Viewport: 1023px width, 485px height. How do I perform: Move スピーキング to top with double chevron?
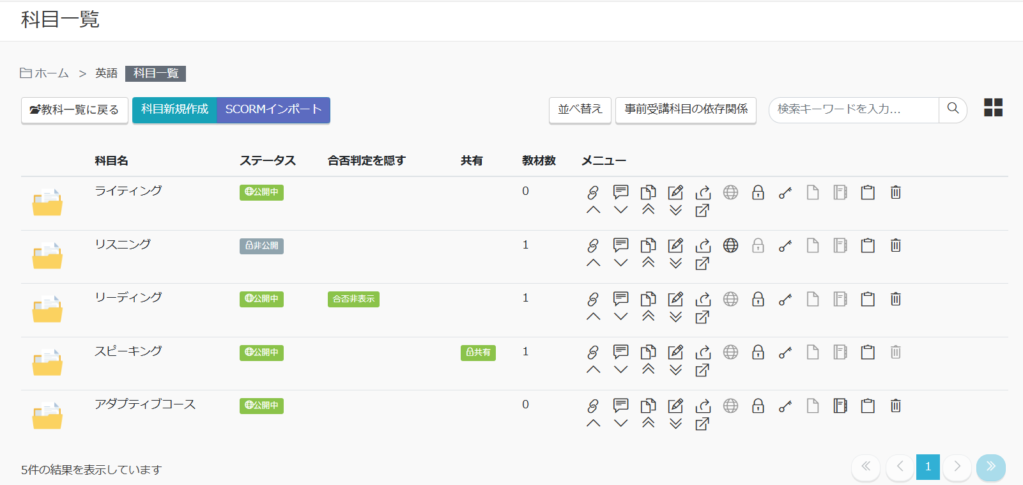click(x=648, y=369)
